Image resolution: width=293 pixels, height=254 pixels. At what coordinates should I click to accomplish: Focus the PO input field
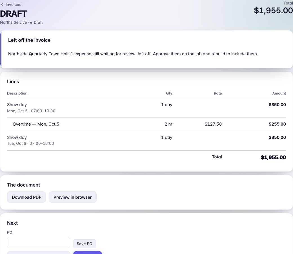pyautogui.click(x=39, y=243)
